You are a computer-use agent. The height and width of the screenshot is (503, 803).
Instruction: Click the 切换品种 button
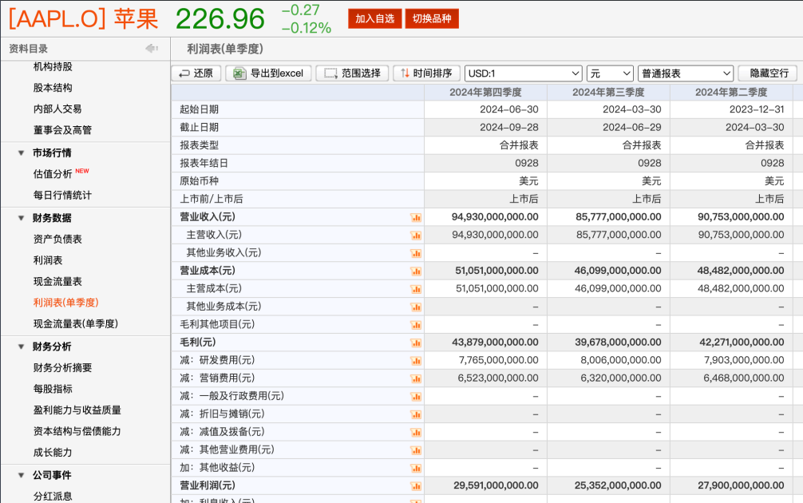click(432, 18)
